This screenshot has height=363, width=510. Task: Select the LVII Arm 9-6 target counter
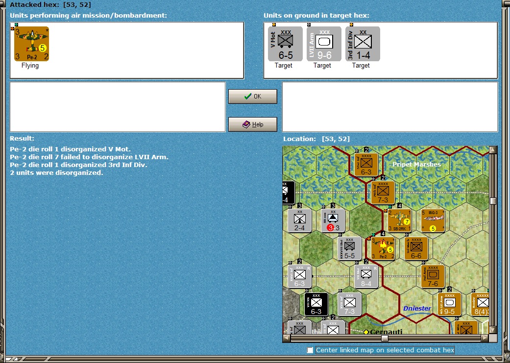(x=324, y=44)
